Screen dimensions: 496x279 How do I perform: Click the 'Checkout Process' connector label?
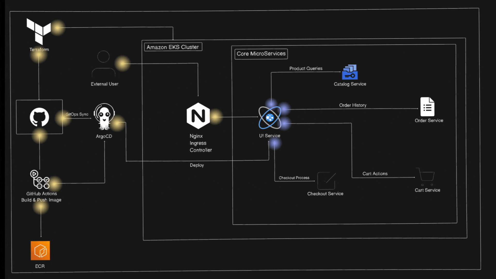pyautogui.click(x=294, y=178)
